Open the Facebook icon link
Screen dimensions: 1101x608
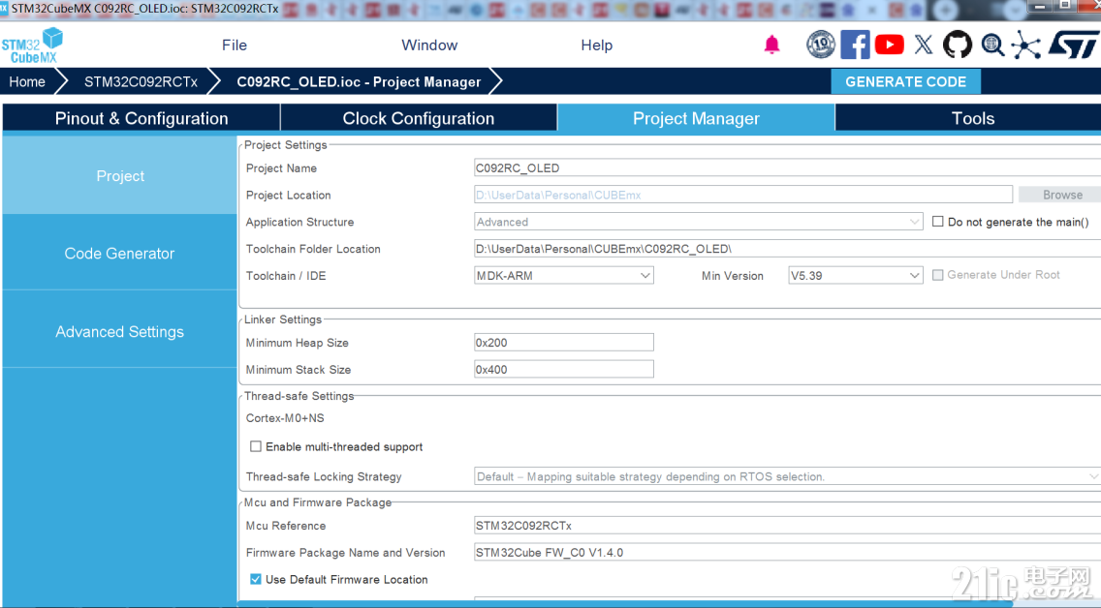(x=855, y=45)
